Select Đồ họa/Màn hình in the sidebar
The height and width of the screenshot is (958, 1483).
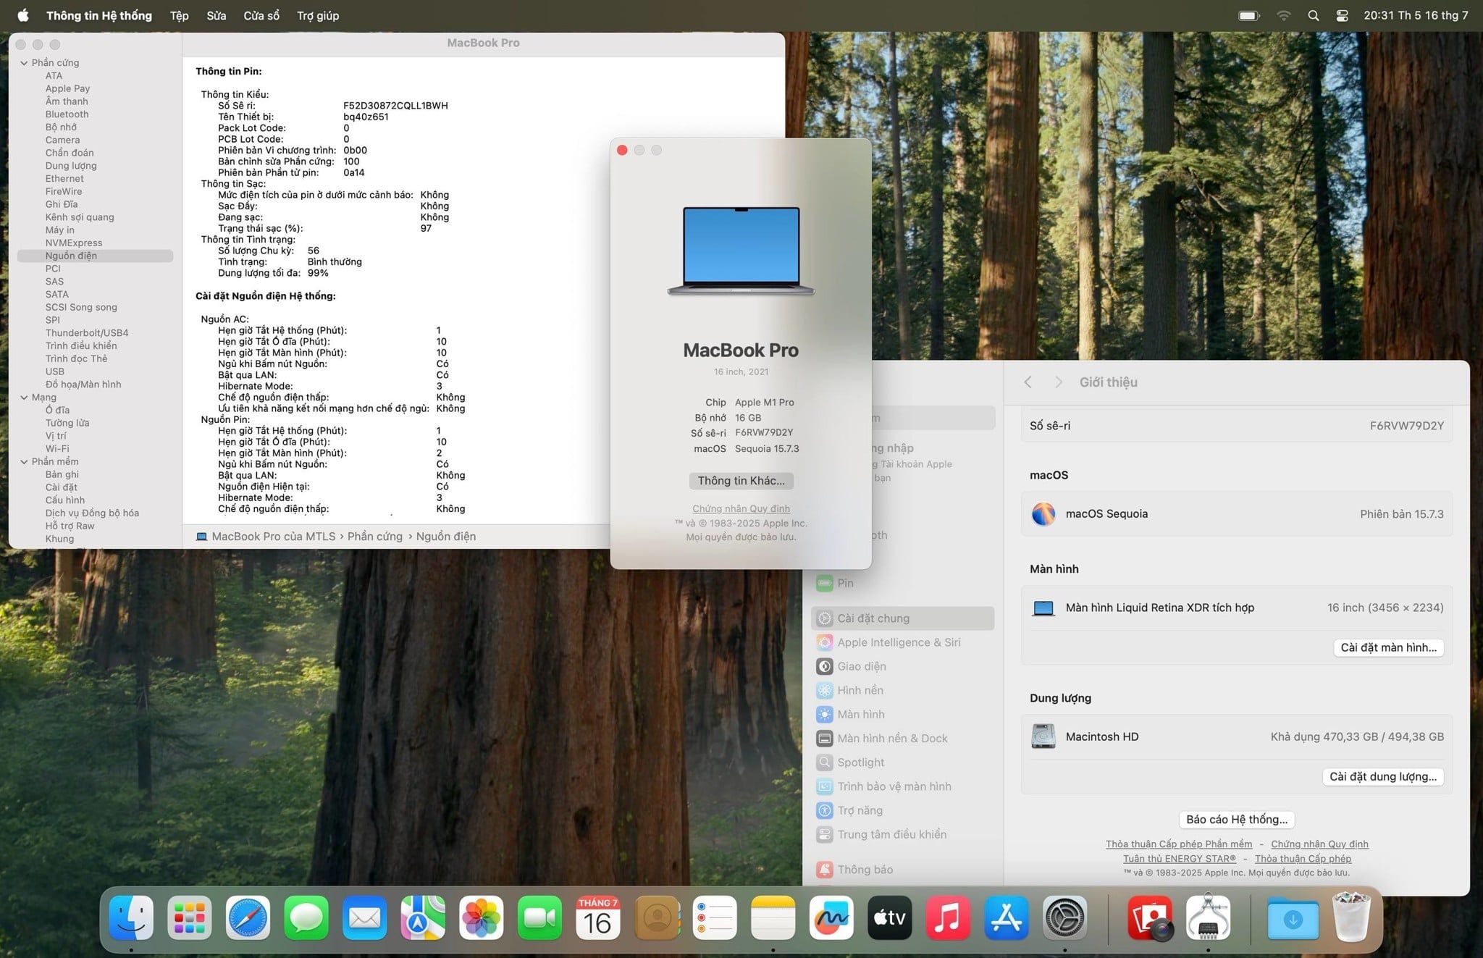83,385
